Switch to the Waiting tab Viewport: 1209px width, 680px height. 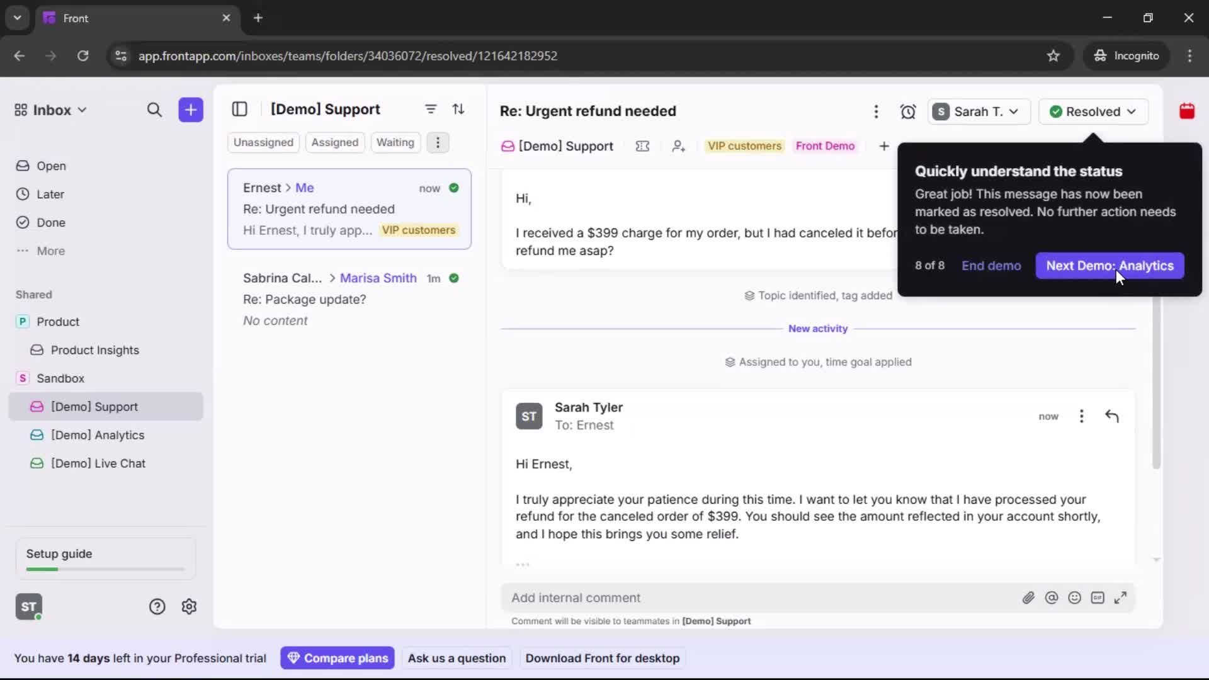pos(395,142)
